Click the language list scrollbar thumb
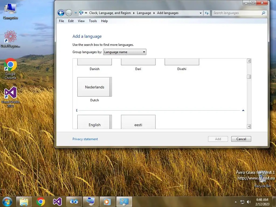Viewport: 276px width, 207px height. click(249, 77)
